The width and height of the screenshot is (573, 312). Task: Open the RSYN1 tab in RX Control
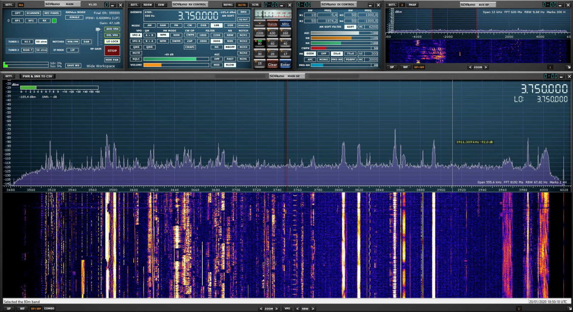tap(228, 5)
